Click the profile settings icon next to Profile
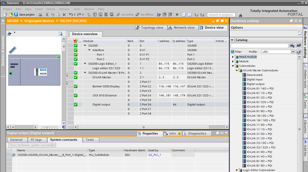The height and width of the screenshot is (172, 308). tap(299, 52)
